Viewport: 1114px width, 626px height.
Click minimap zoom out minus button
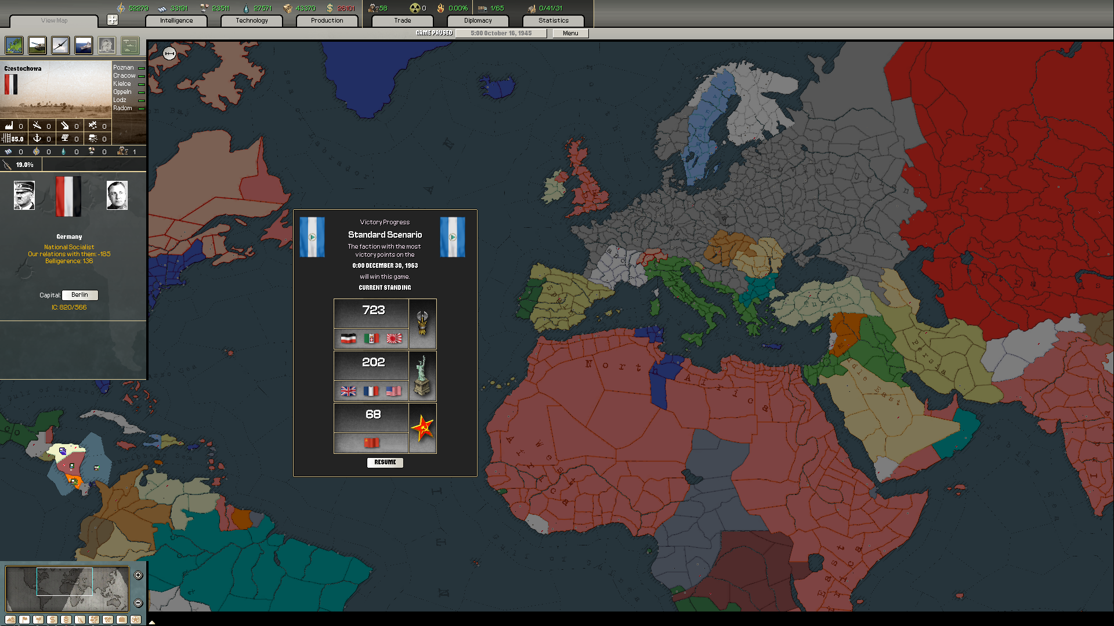(x=138, y=603)
